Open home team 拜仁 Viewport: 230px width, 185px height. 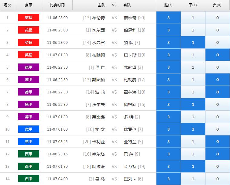[100, 67]
